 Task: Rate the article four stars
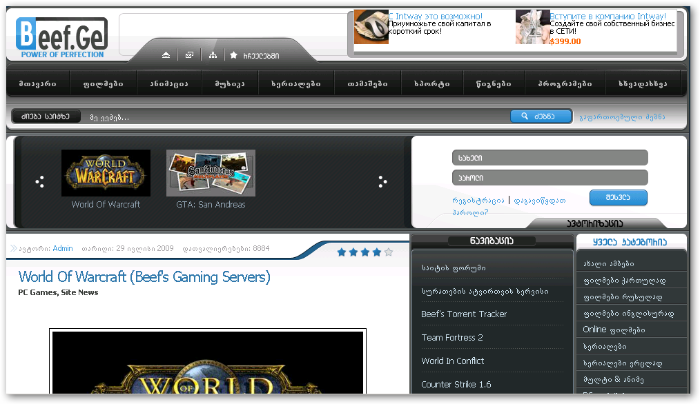377,252
